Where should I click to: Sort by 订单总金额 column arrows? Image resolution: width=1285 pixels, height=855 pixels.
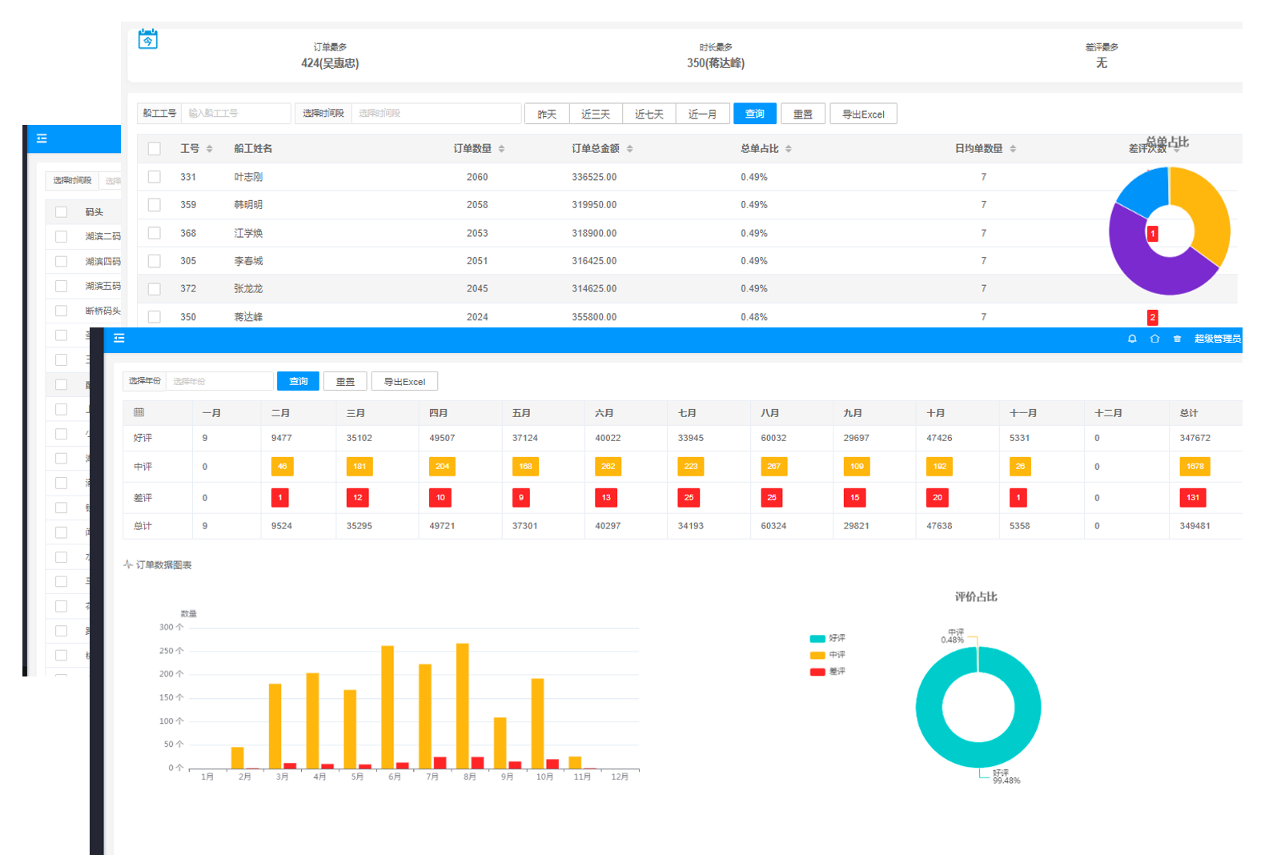pyautogui.click(x=630, y=149)
